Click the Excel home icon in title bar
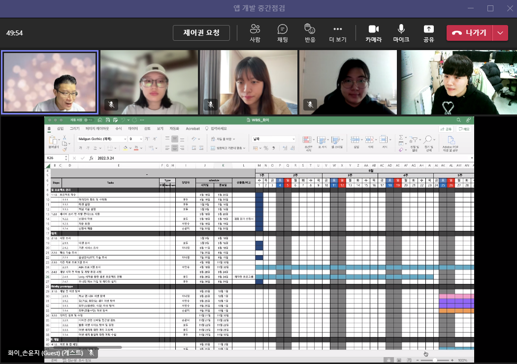This screenshot has width=517, height=364. pos(100,120)
